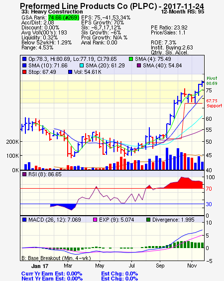Click the 'Curr Yr Earn Est: 0.00%' text
The image size is (224, 281).
[x=52, y=274]
